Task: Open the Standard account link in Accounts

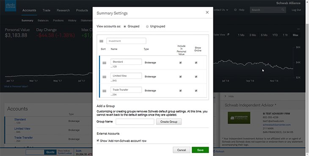Action: [x=20, y=120]
